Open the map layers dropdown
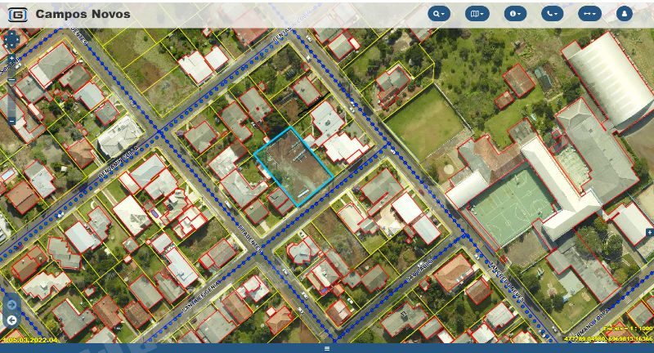Viewport: 654px width, 353px height. point(477,14)
